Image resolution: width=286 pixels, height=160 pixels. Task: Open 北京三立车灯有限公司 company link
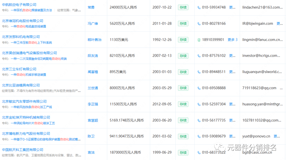click(x=19, y=69)
